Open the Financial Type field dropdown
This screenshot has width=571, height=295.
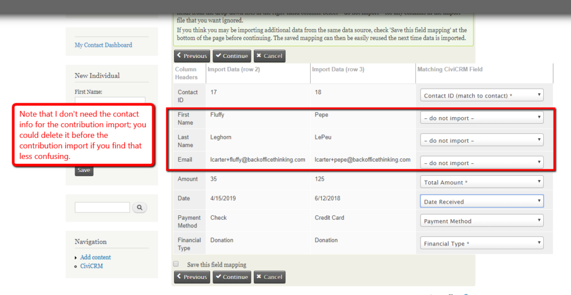[x=482, y=243]
